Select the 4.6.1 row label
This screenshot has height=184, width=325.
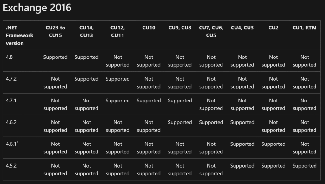click(12, 144)
